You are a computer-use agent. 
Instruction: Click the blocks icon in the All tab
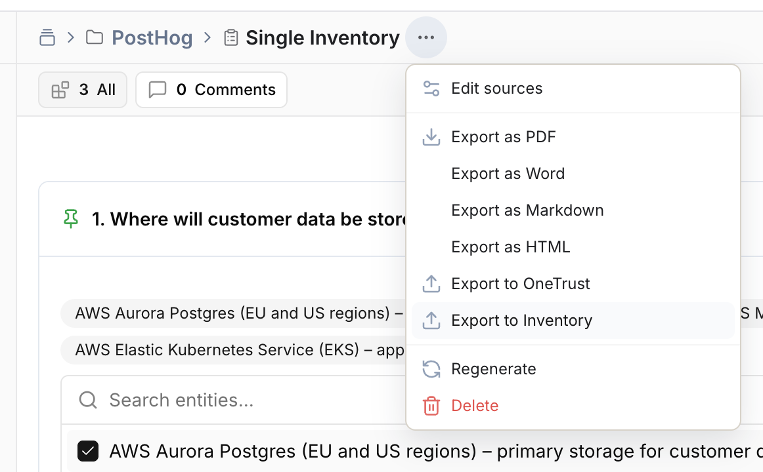(x=60, y=90)
